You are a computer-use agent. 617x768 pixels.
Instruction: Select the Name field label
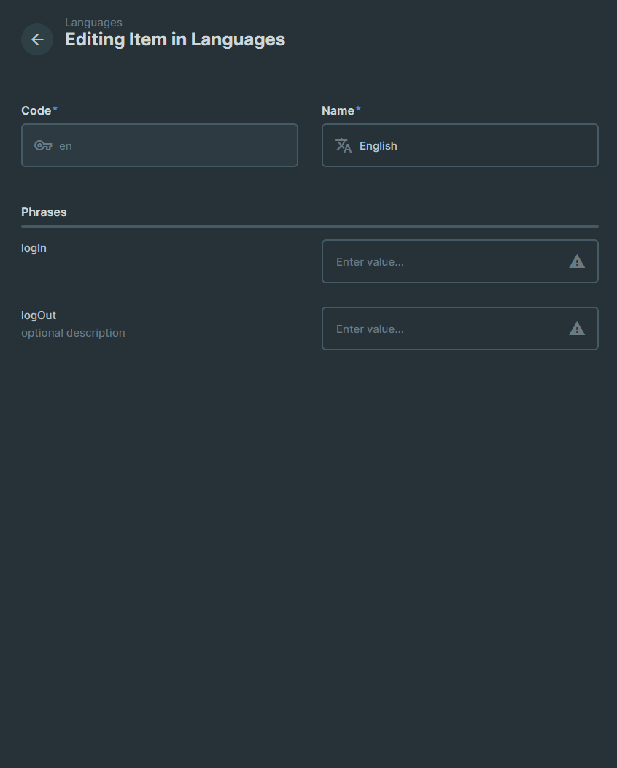point(338,111)
